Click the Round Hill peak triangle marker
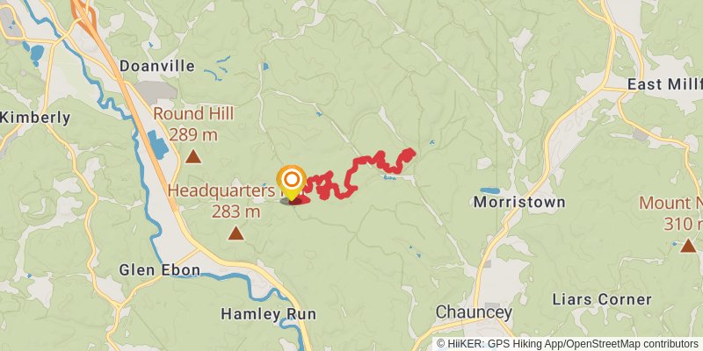Viewport: 703px width, 351px height. click(193, 156)
